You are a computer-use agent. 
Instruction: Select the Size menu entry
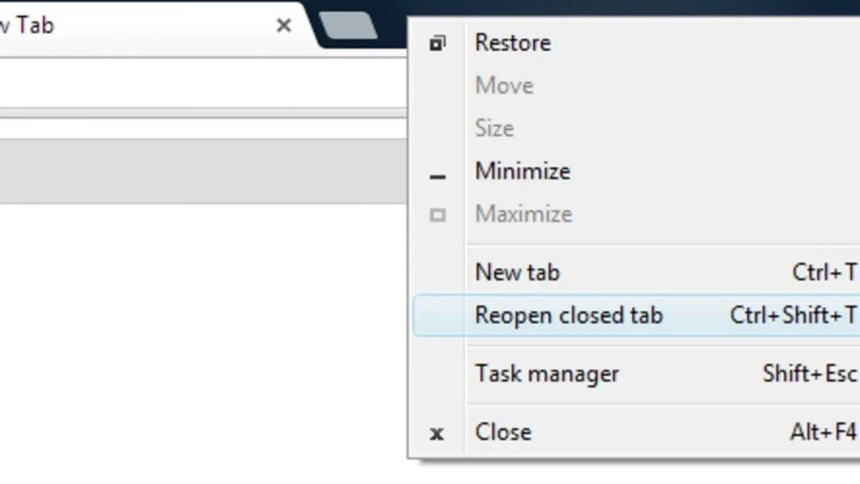tap(494, 129)
